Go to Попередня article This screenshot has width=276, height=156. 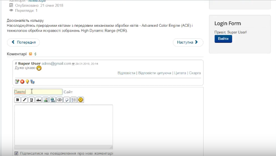tap(24, 42)
